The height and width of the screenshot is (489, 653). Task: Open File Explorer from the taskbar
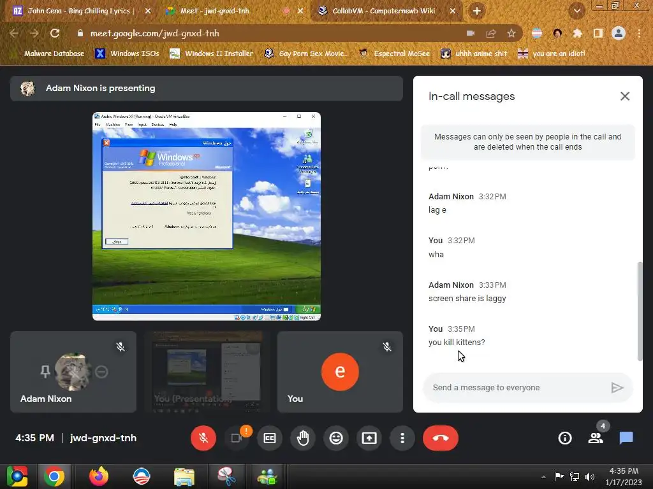[184, 476]
